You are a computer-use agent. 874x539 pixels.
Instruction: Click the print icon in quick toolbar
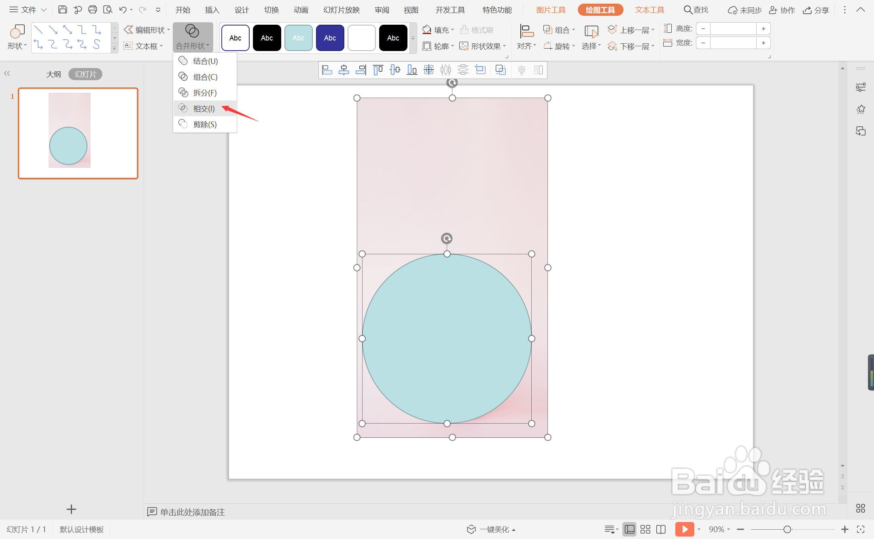click(x=93, y=10)
